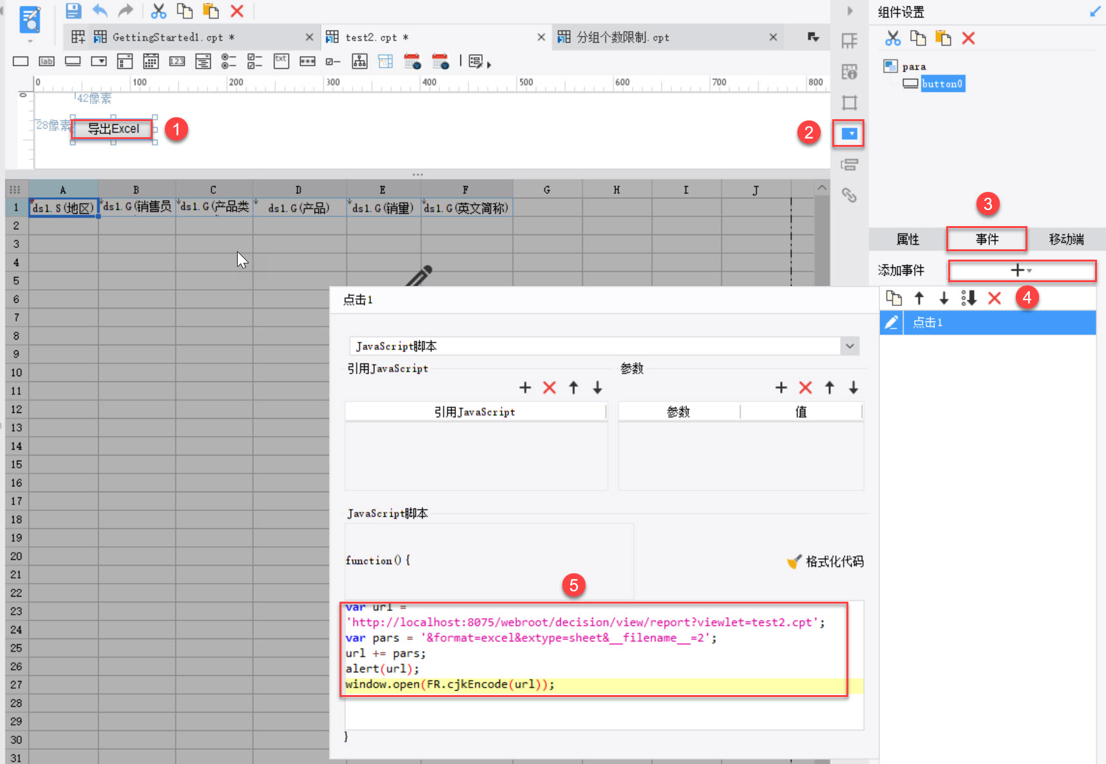Select the button0 tree item
The width and height of the screenshot is (1106, 764).
point(942,84)
